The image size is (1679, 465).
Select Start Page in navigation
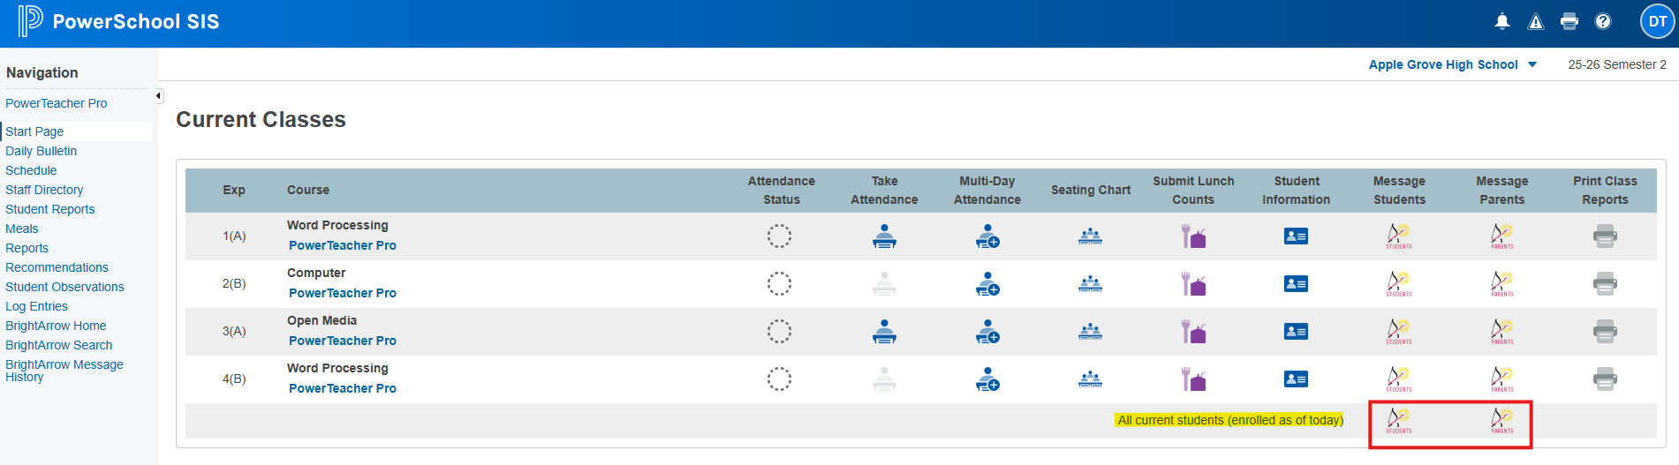(x=34, y=131)
